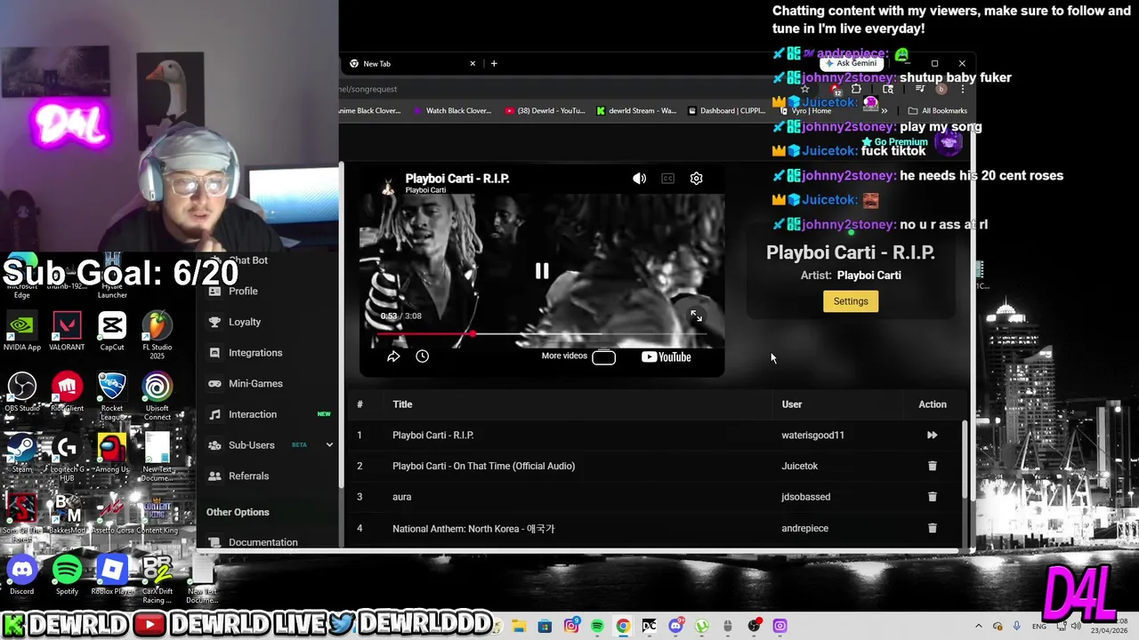Open the Ubisoft Connect desktop shortcut
This screenshot has height=640, width=1139.
(x=157, y=396)
